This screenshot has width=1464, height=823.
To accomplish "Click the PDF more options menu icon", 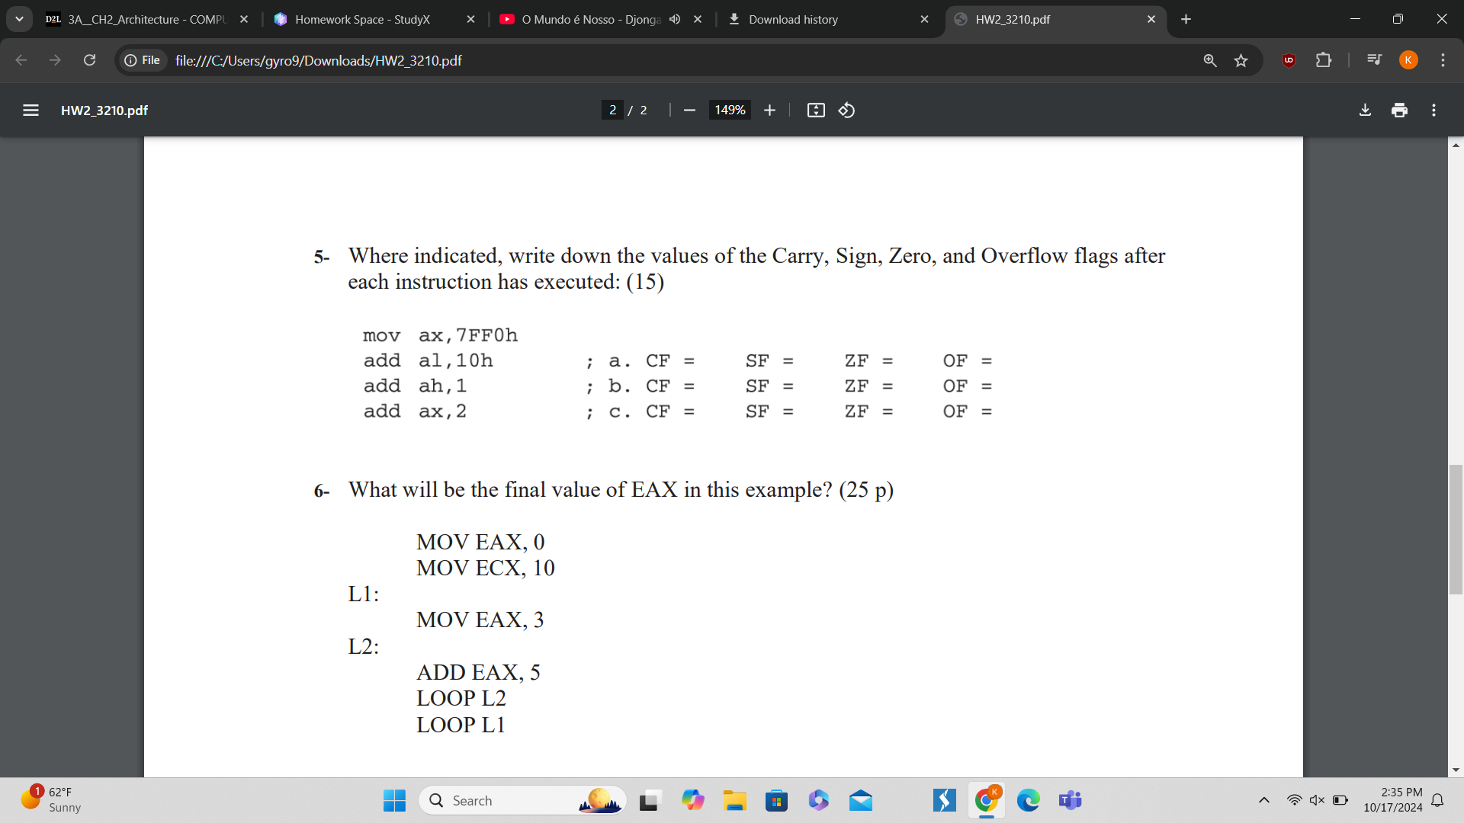I will [x=1433, y=110].
